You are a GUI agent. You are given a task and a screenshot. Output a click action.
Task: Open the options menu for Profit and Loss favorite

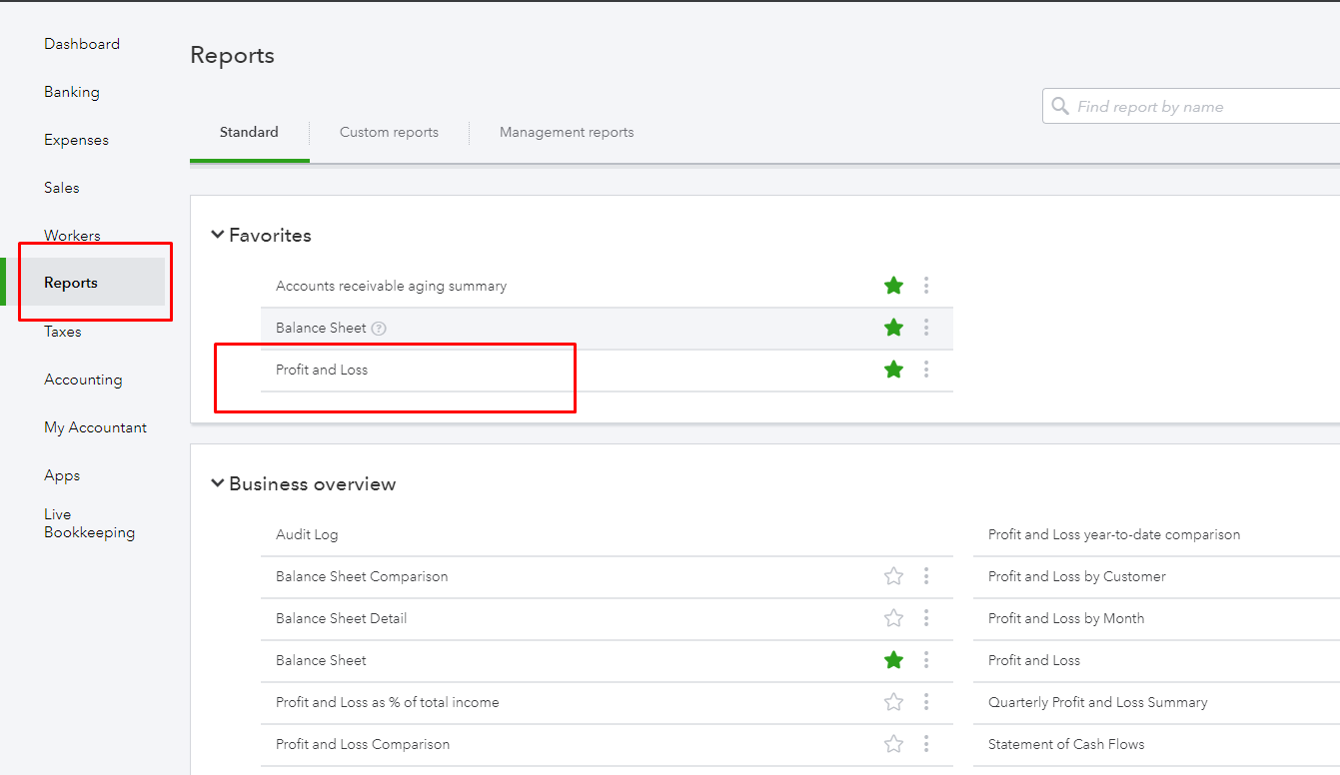coord(926,369)
